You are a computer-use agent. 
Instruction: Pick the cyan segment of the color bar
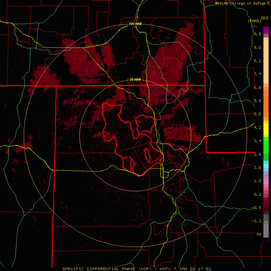(x=266, y=166)
